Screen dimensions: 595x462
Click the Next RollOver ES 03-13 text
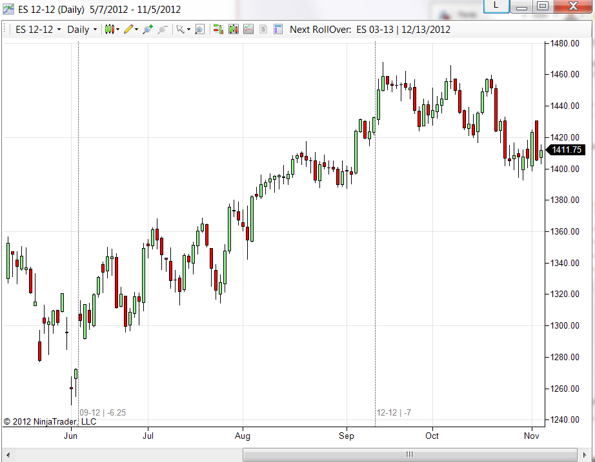370,30
